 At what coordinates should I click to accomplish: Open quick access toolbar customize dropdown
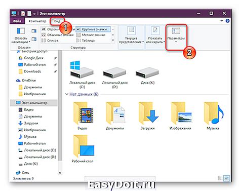[x=34, y=14]
